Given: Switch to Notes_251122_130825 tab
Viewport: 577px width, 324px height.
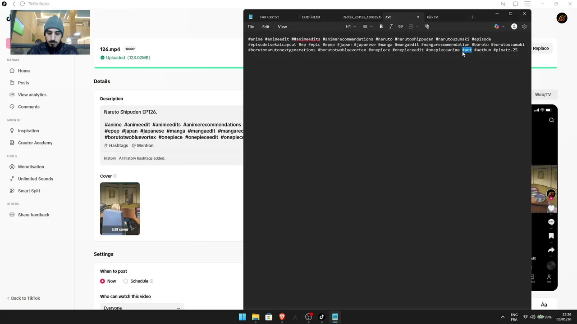Looking at the screenshot, I should point(362,17).
